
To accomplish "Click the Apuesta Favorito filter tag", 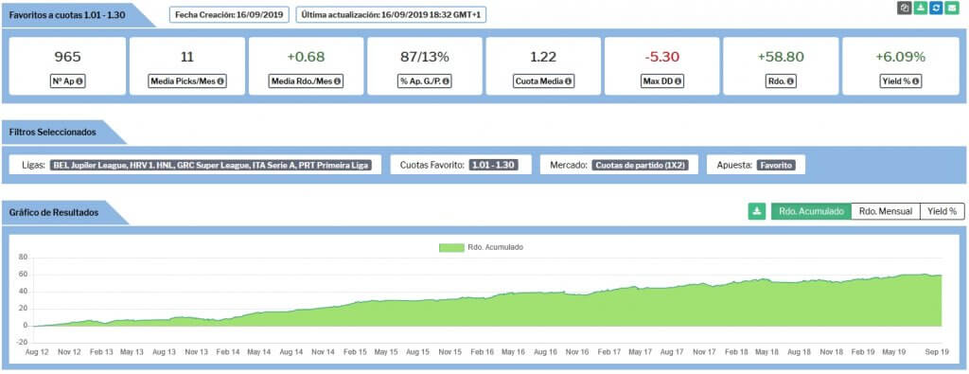I will point(777,165).
